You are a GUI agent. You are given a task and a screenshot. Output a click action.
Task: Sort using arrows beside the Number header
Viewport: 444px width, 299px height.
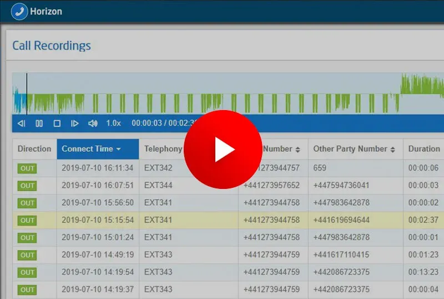(x=297, y=149)
